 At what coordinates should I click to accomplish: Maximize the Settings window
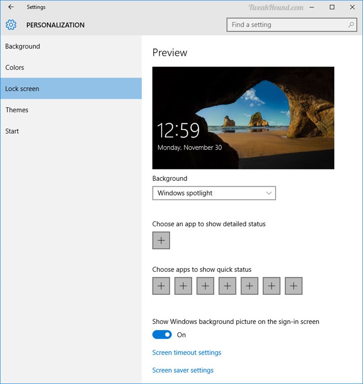[332, 7]
